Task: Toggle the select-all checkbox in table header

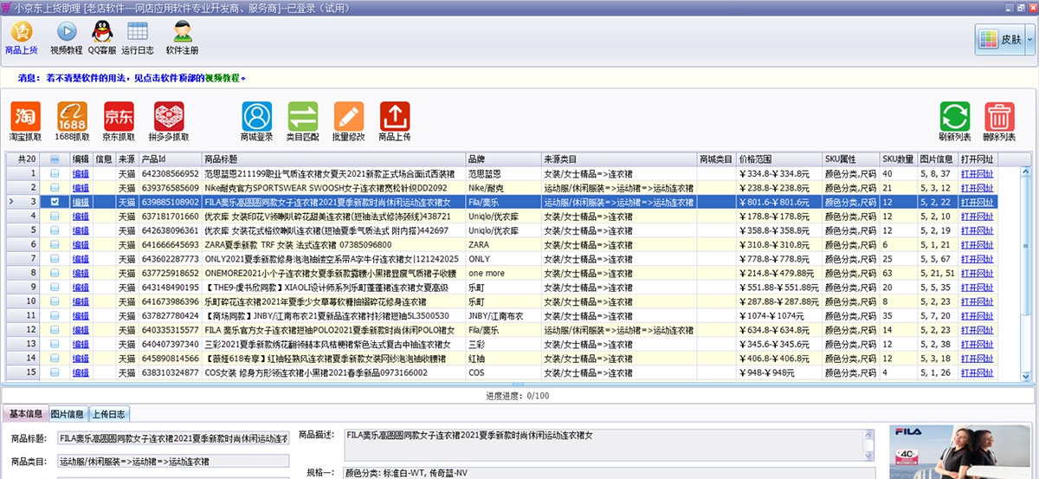Action: (x=55, y=159)
